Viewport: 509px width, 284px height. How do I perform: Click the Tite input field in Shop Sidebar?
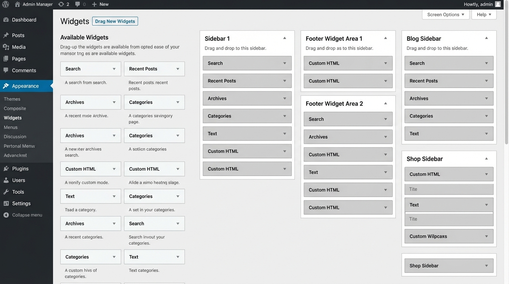(449, 189)
